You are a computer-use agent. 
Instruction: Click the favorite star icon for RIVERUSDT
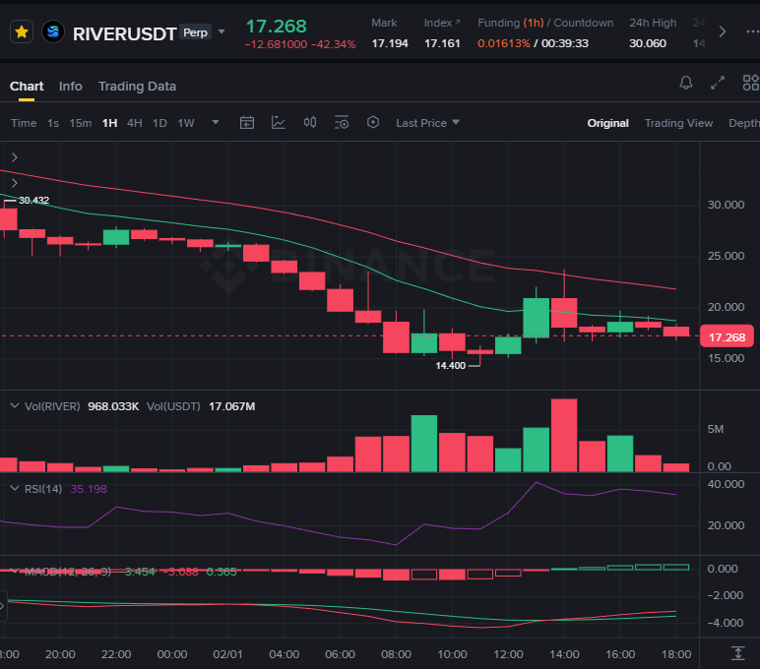coord(22,32)
